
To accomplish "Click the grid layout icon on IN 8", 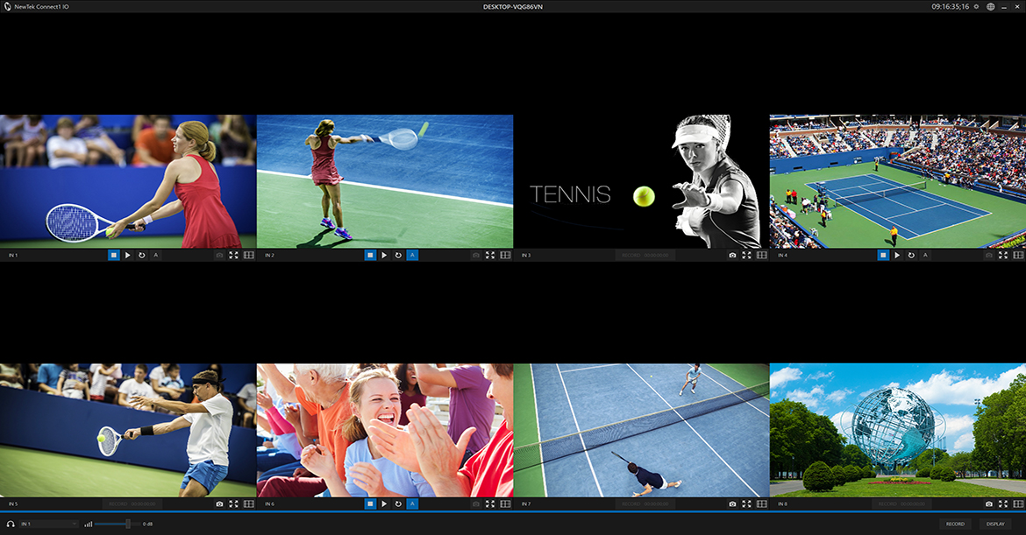I will click(1018, 504).
